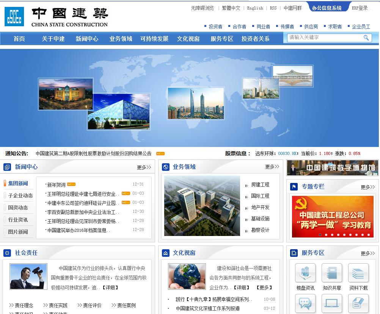Click the 服务专区 section icon

point(294,253)
